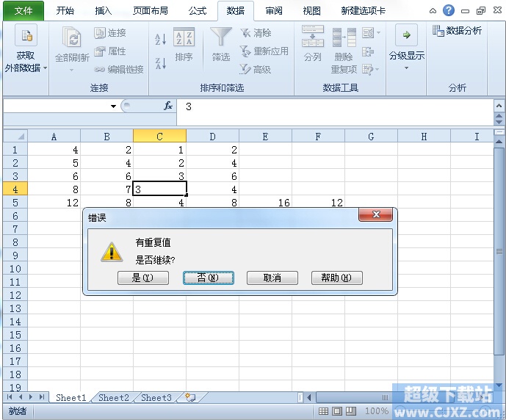Switch to Page Break Preview icon
The width and height of the screenshot is (506, 420).
point(351,411)
